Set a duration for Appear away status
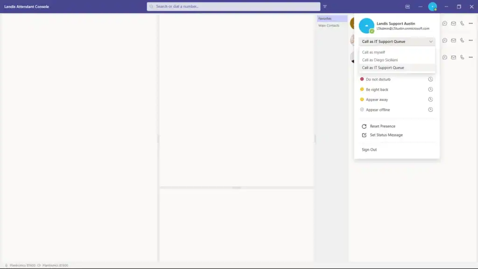Viewport: 478px width, 269px height. pyautogui.click(x=431, y=99)
